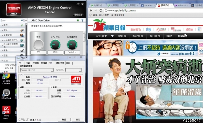Reload the Apple Daily page
Screen dimensions: 203x123
[x=101, y=10]
